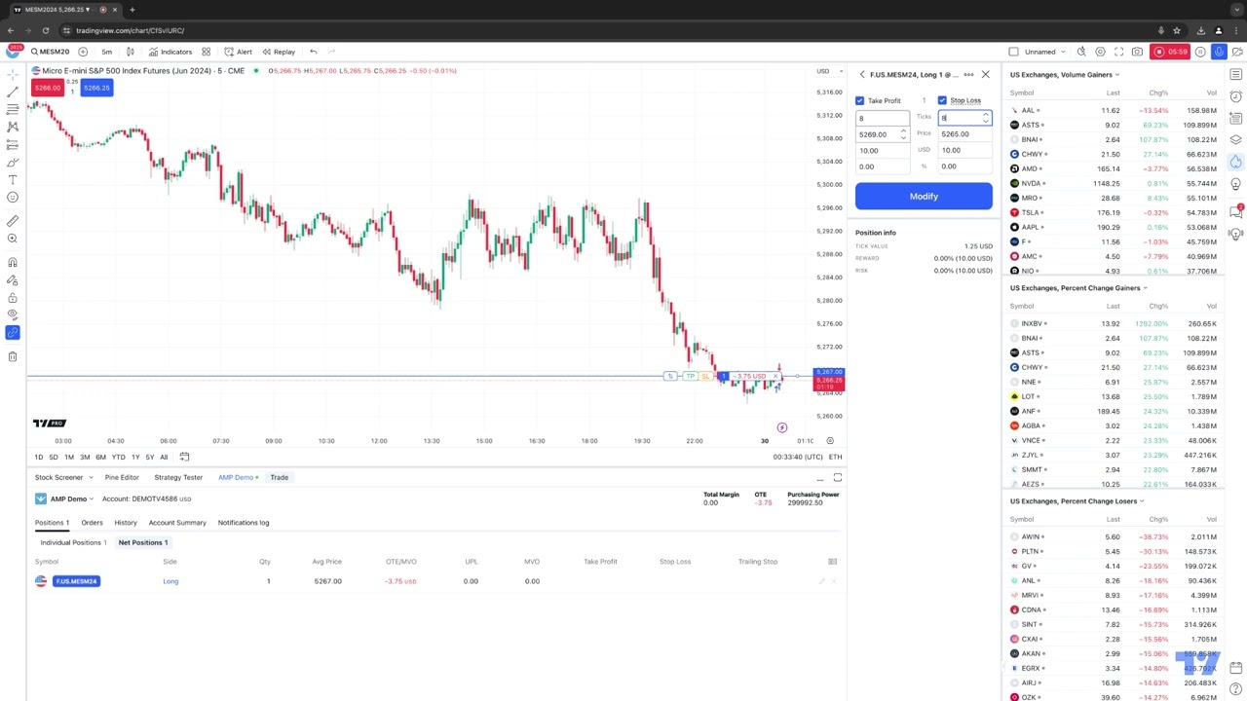Take a chart snapshot with camera icon
The width and height of the screenshot is (1247, 701).
click(1137, 52)
